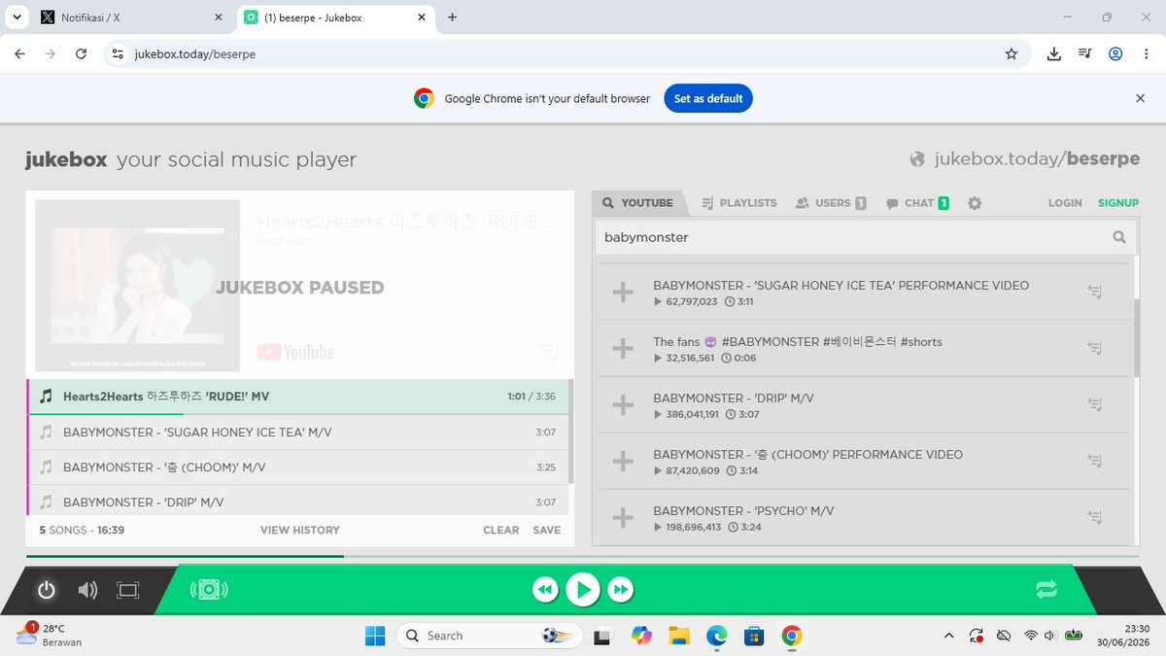Toggle the broadcast speaker icon in green bar

[209, 590]
